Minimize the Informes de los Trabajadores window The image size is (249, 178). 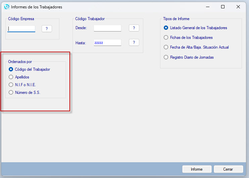click(207, 7)
